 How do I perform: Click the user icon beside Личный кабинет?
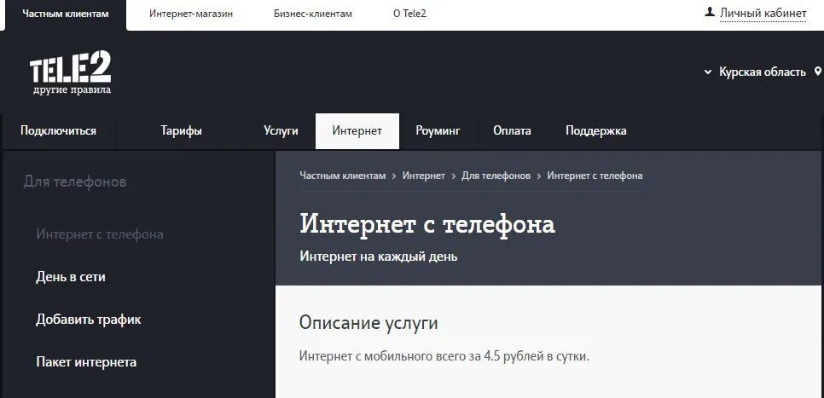pos(710,12)
